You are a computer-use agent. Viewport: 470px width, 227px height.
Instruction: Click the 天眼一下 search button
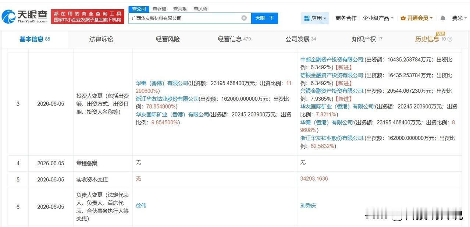pos(264,18)
